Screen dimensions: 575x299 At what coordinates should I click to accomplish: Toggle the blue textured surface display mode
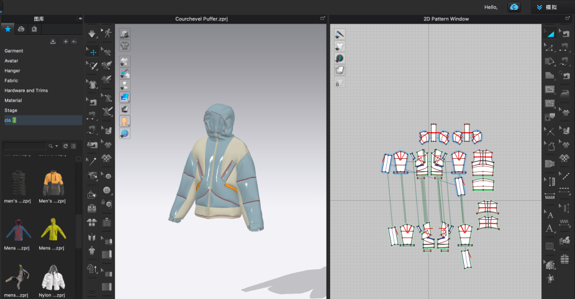click(x=125, y=97)
